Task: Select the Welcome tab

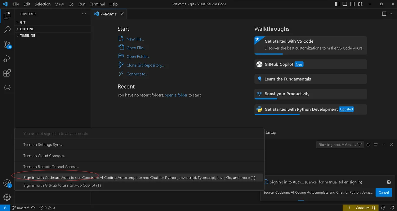Action: pyautogui.click(x=109, y=14)
